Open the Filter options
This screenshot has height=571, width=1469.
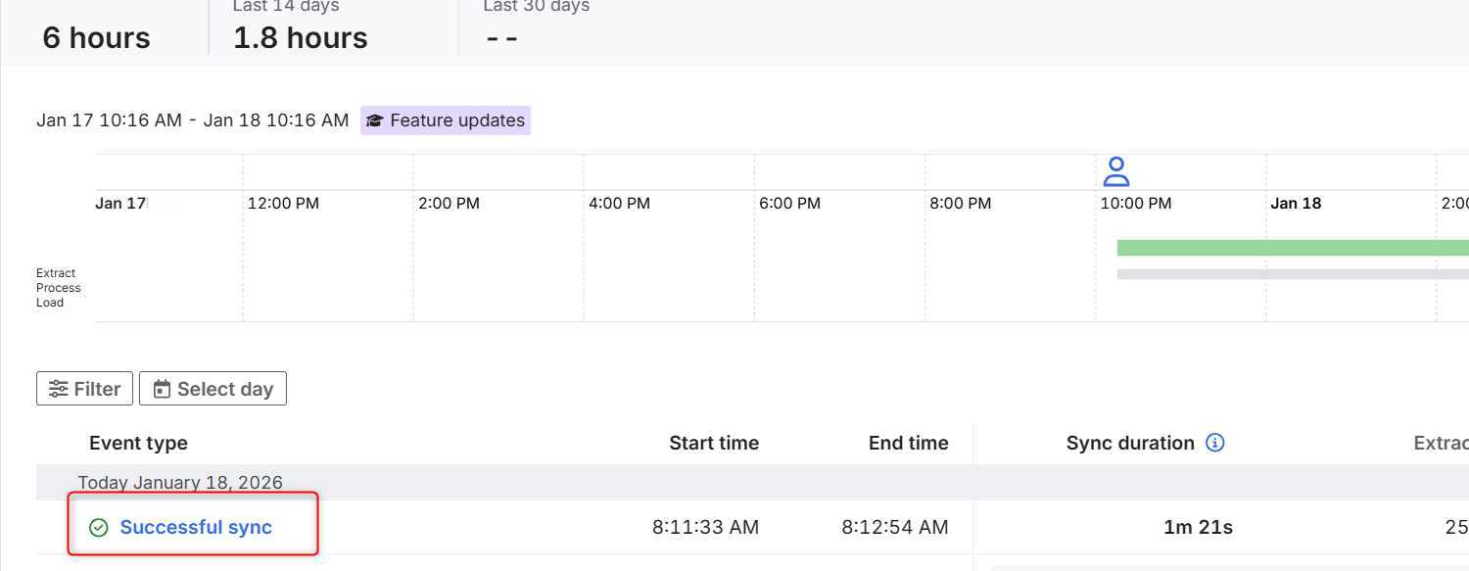click(84, 389)
